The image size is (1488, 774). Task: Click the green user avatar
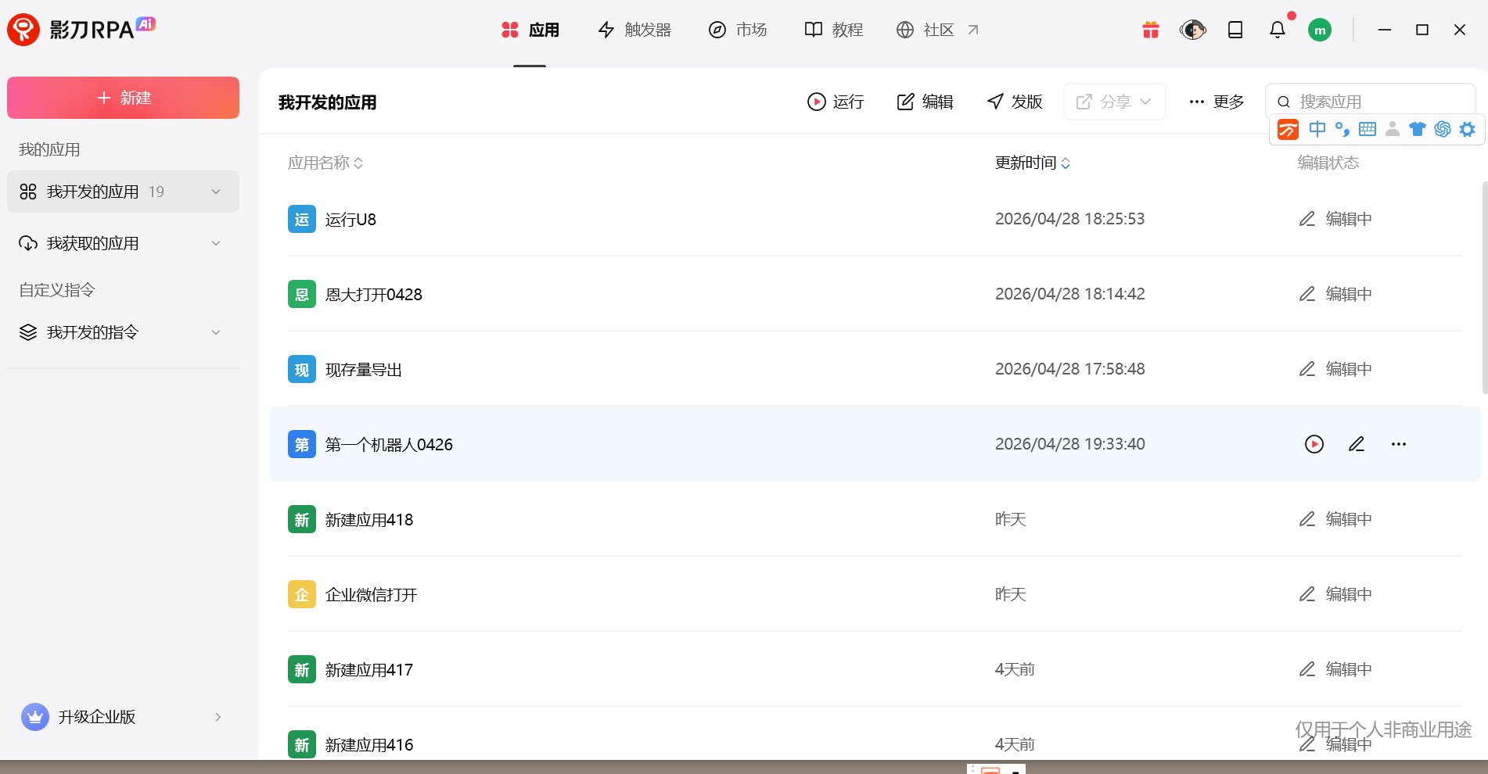point(1320,30)
